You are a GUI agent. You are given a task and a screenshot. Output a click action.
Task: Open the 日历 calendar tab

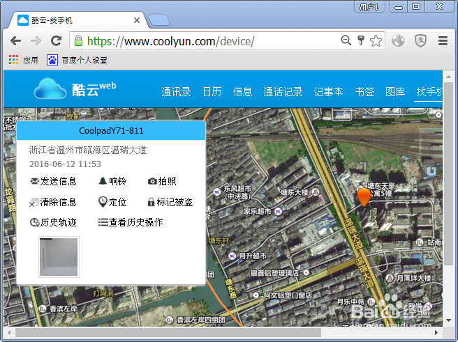[x=212, y=92]
